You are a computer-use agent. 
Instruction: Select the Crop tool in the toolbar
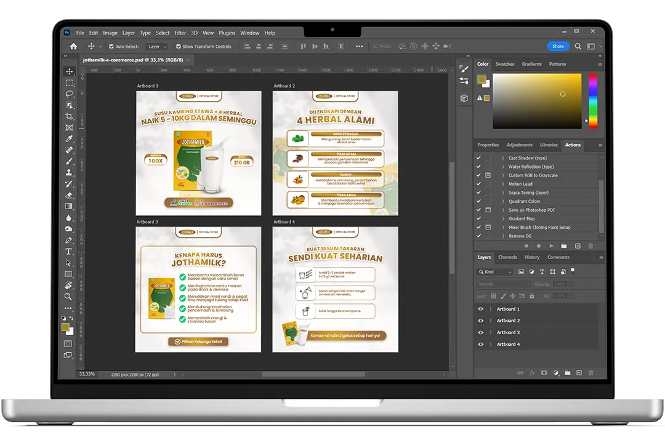pos(69,116)
